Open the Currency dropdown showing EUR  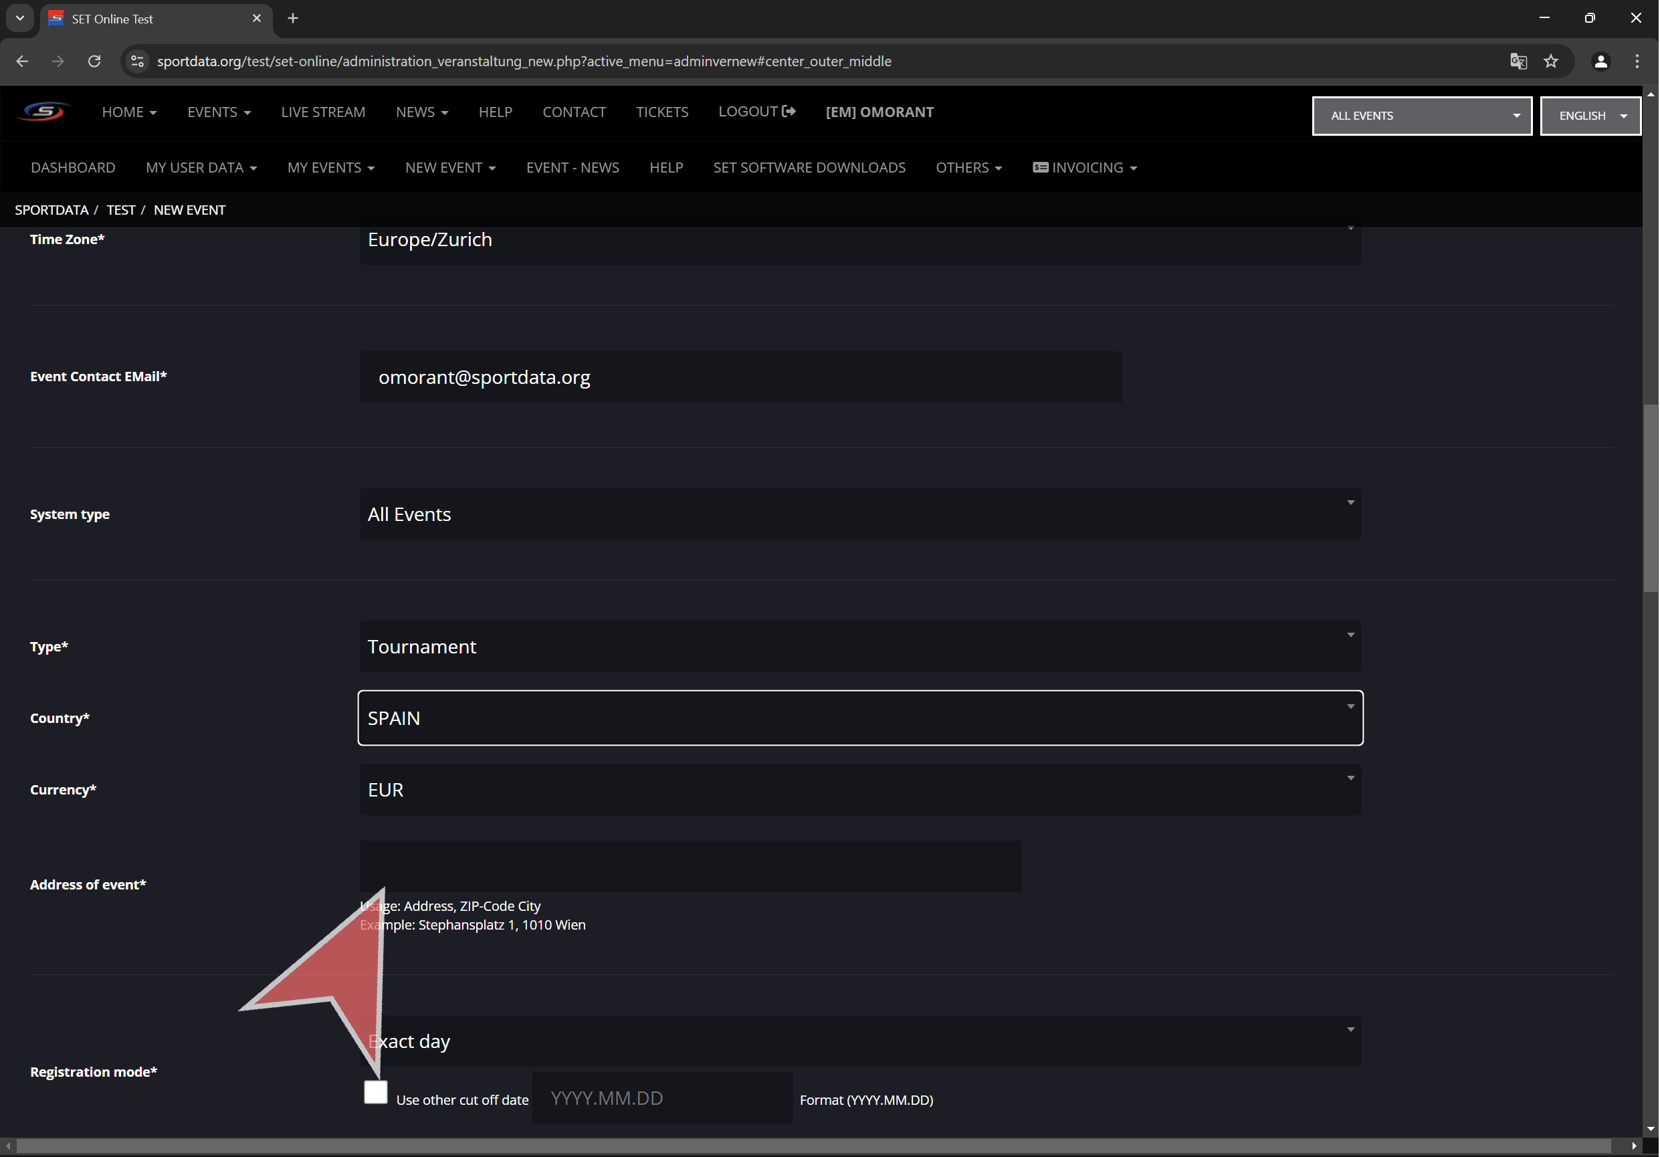tap(859, 790)
